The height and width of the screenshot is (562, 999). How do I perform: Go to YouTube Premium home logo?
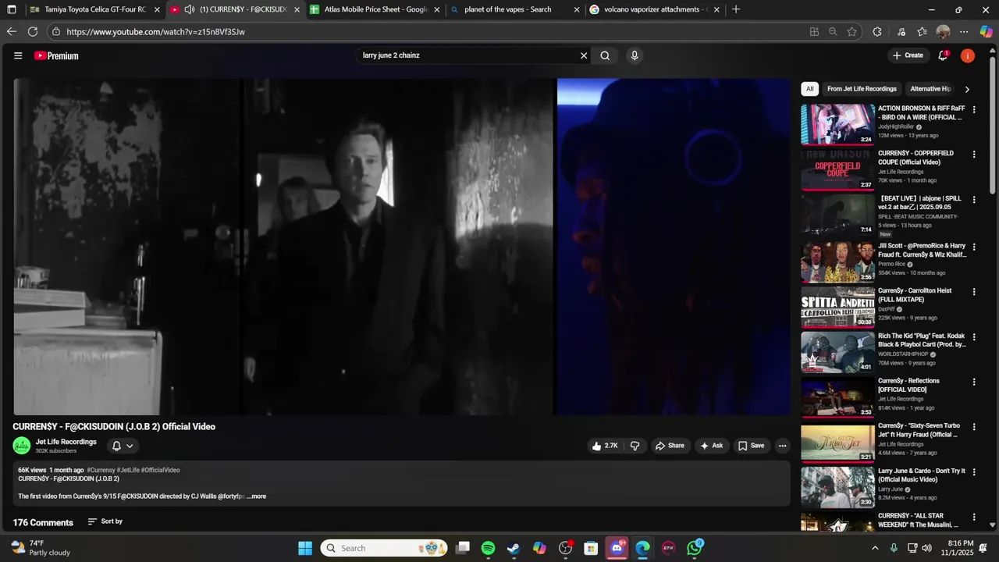[x=56, y=55]
